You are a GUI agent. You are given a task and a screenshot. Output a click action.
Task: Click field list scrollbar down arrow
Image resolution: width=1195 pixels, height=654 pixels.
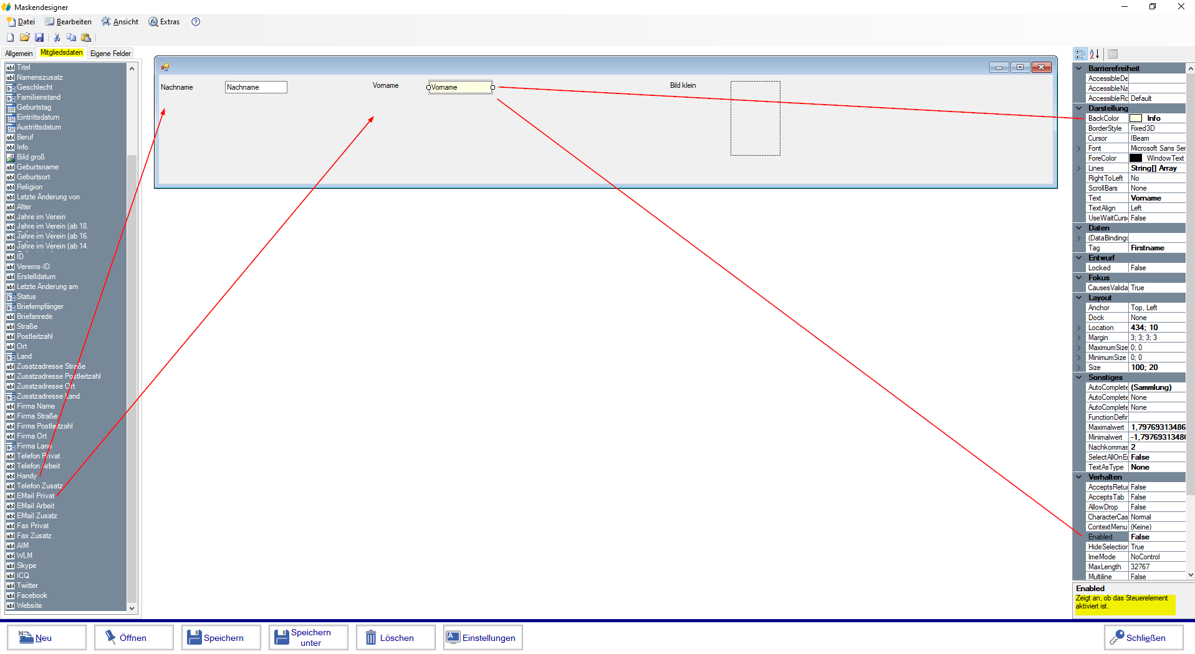[x=132, y=608]
